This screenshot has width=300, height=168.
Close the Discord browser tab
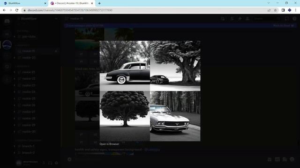(92, 3)
